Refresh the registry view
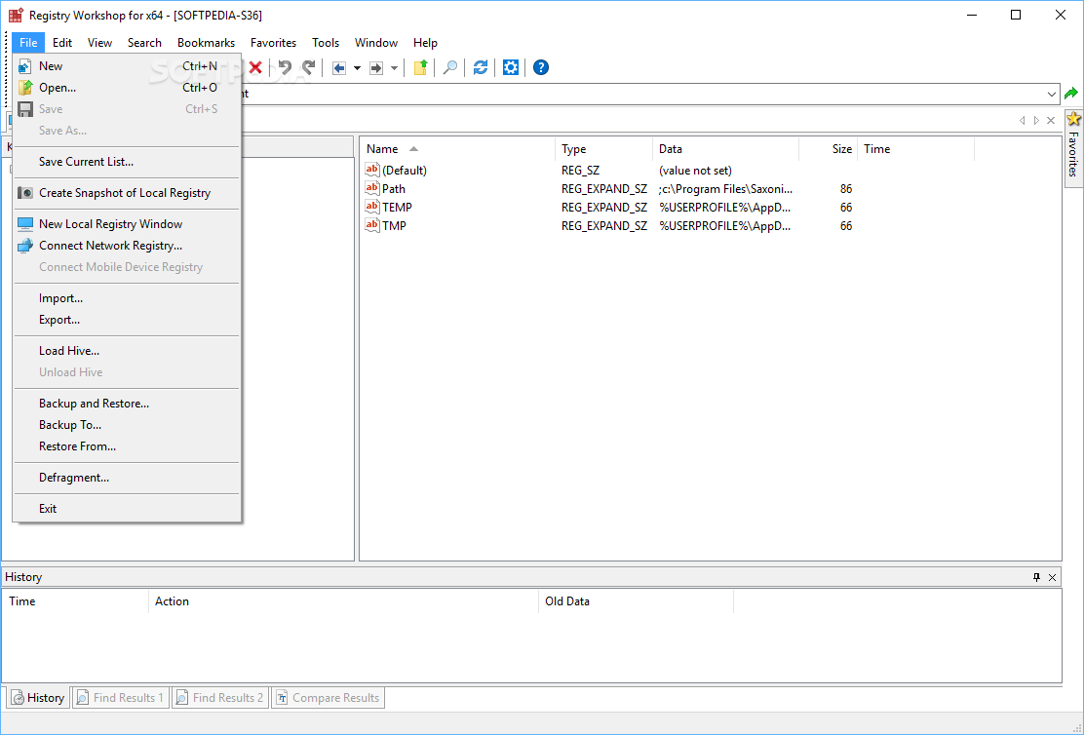The height and width of the screenshot is (735, 1084). coord(481,67)
